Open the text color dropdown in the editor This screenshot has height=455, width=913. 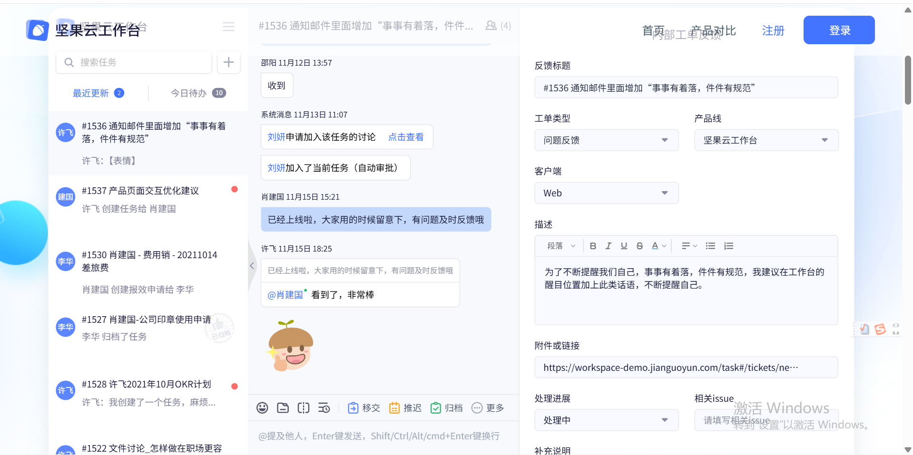coord(659,246)
